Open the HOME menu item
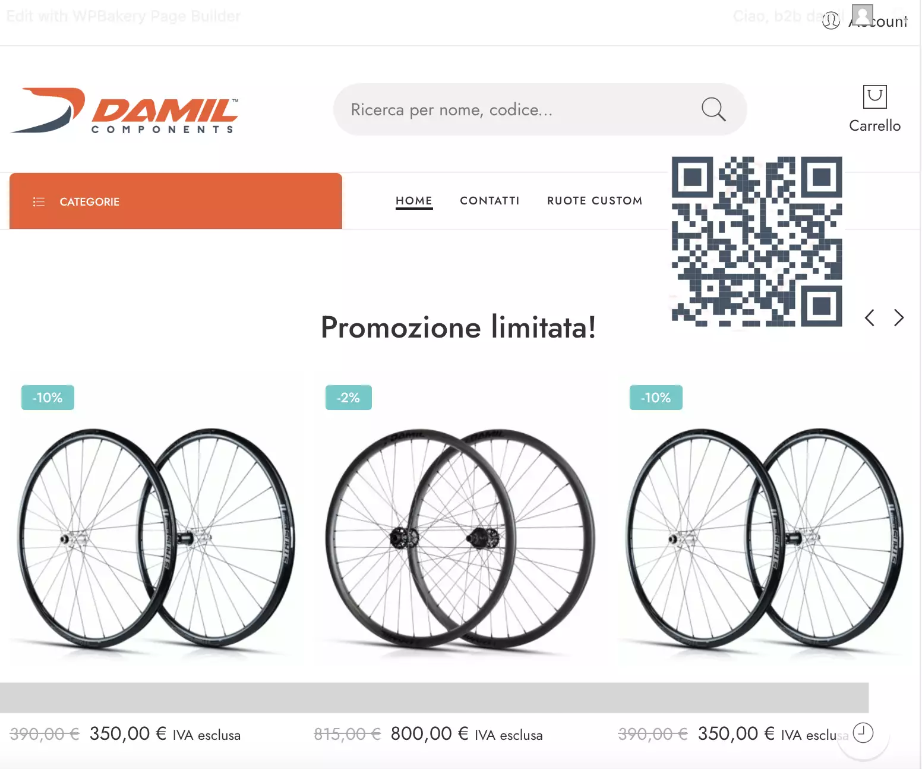This screenshot has height=769, width=922. coord(414,201)
